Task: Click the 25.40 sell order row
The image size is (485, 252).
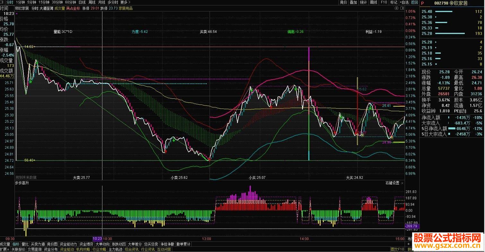Action: [x=452, y=12]
